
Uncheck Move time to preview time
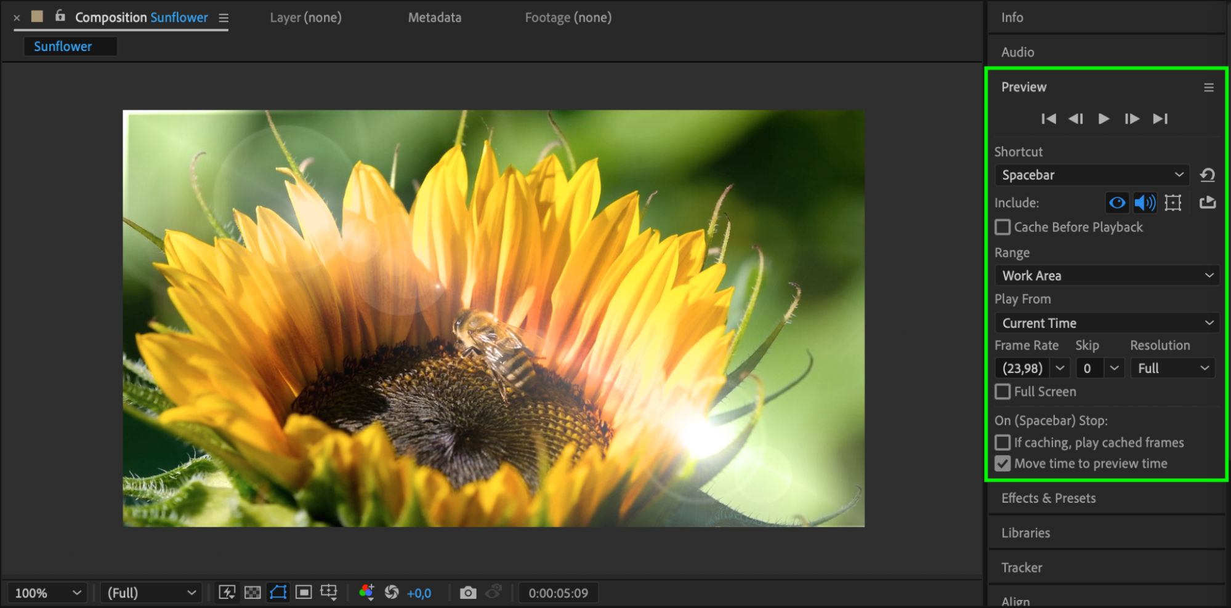click(1003, 463)
